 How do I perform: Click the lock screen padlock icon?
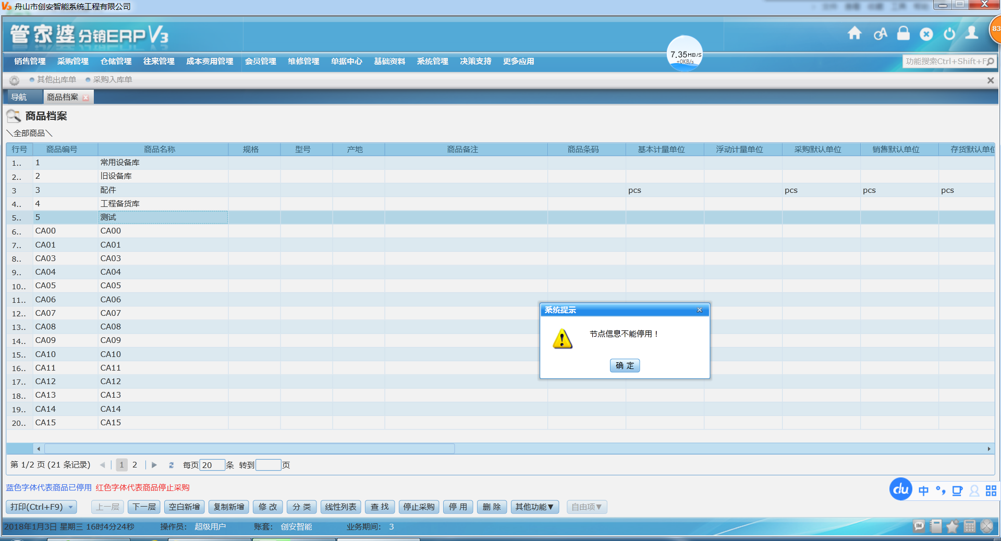click(903, 34)
